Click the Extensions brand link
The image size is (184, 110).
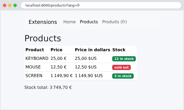(x=43, y=22)
